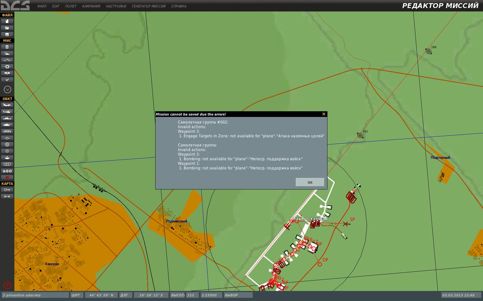This screenshot has height=301, width=483.
Task: Click the new mission file icon
Action: (x=7, y=21)
